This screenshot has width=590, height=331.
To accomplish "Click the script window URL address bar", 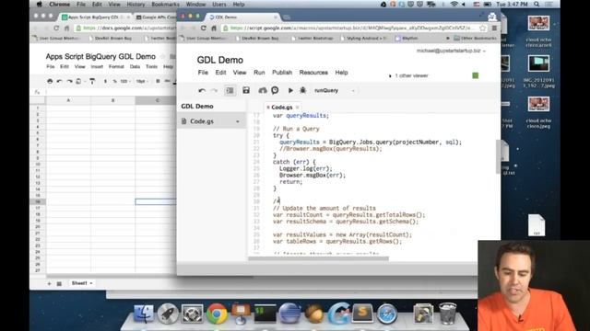I will 352,29.
